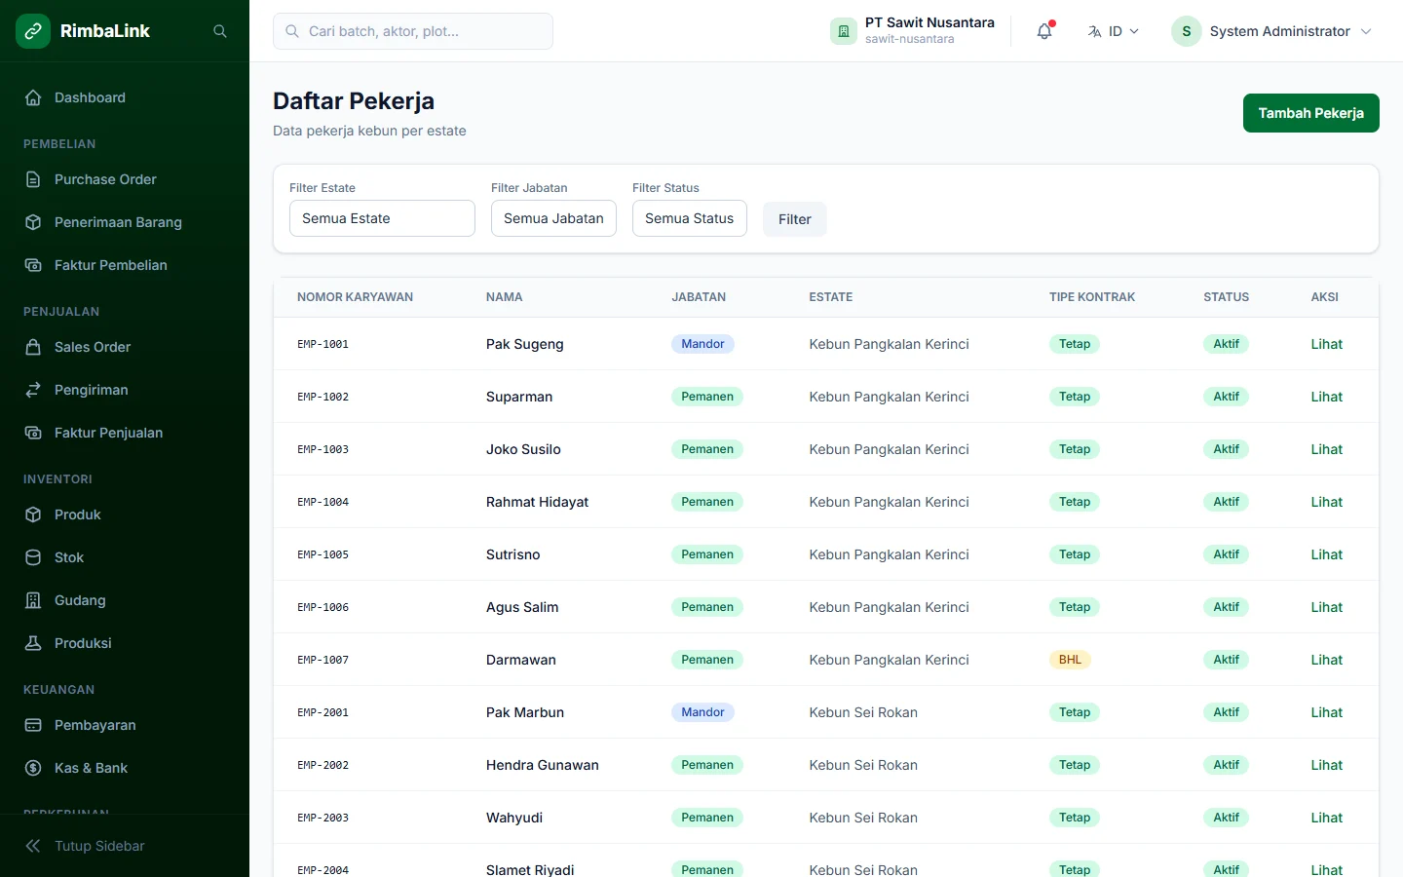Open the sidebar search magnifier icon
This screenshot has width=1403, height=877.
[220, 31]
